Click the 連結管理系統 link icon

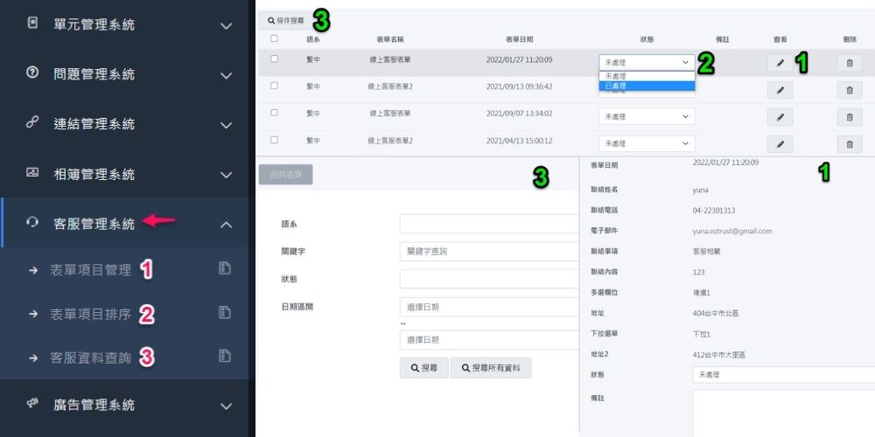point(32,122)
